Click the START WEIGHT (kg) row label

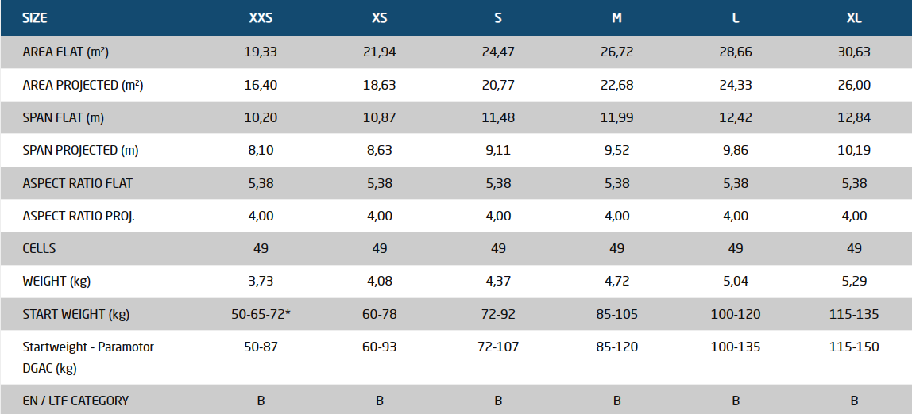point(75,314)
